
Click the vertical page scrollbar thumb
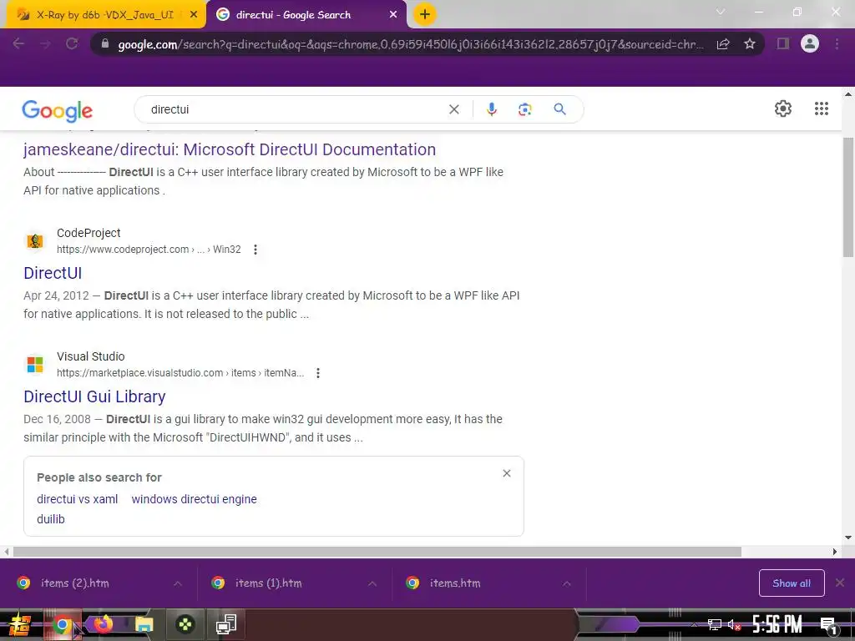[848, 197]
